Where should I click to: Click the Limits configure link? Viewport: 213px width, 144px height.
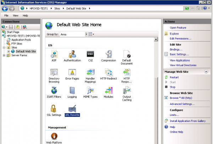[174, 115]
